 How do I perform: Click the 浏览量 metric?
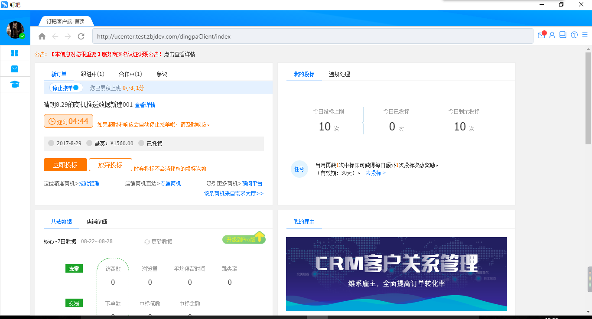[x=150, y=275]
